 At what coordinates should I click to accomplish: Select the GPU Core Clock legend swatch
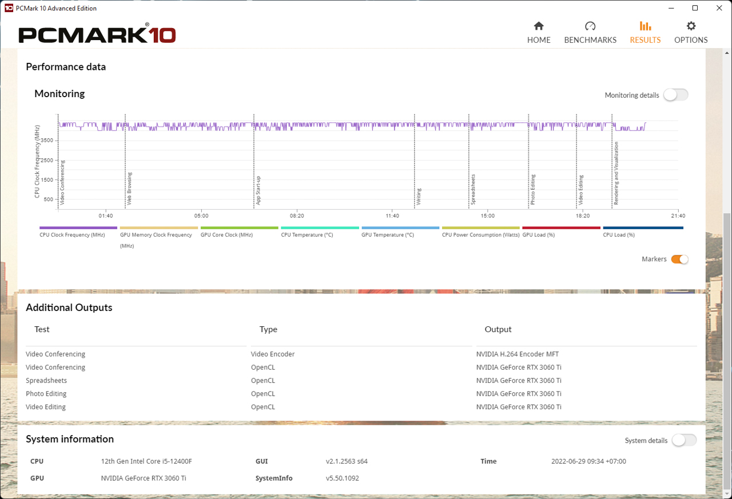[240, 227]
